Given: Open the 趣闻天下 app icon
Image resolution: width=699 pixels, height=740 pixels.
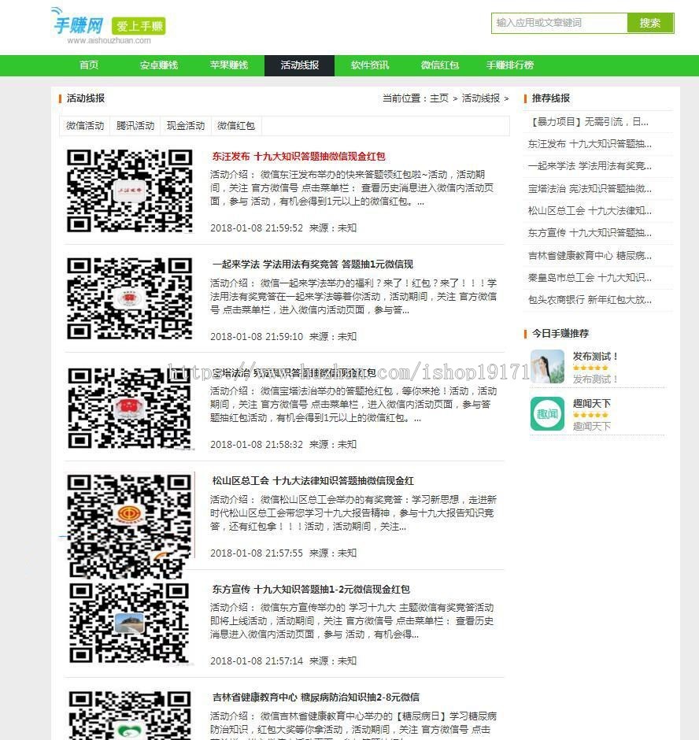Looking at the screenshot, I should [x=547, y=413].
